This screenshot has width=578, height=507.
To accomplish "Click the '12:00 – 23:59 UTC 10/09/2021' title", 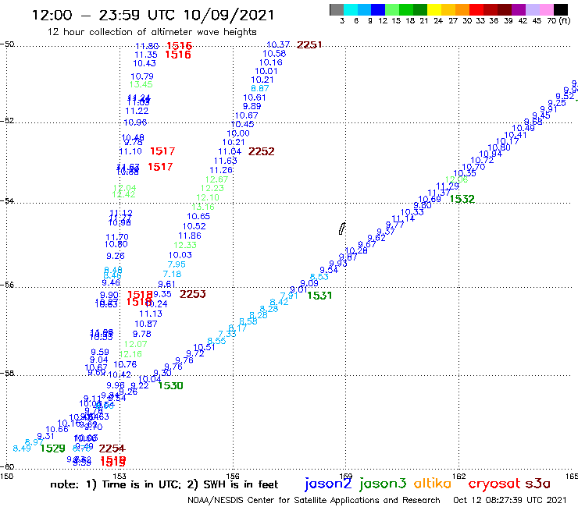I will pyautogui.click(x=153, y=15).
